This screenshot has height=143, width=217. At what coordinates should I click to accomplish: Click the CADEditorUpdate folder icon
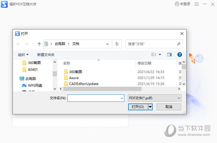tap(66, 84)
